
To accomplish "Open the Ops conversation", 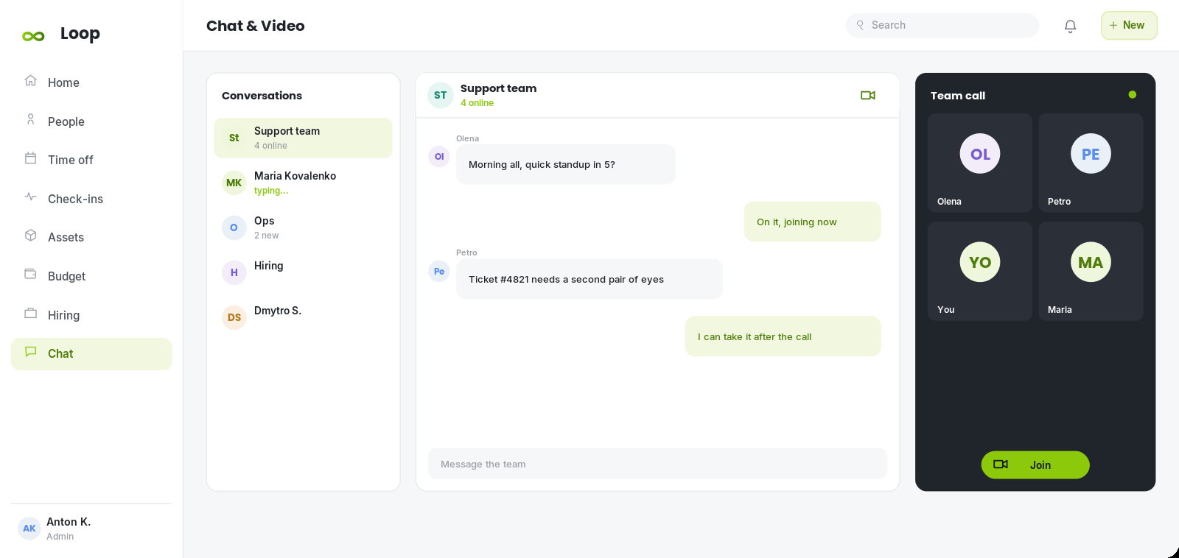I will pos(303,227).
